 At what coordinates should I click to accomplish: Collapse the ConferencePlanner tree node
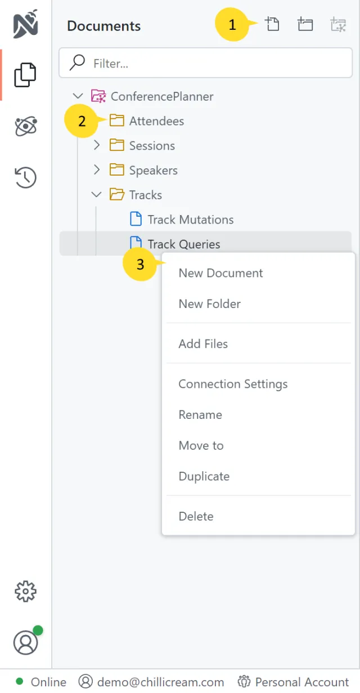click(x=78, y=96)
